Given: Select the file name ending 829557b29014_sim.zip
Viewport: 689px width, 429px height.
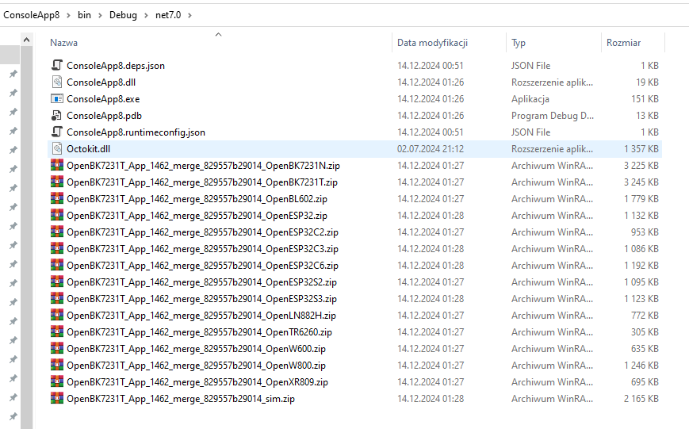Looking at the screenshot, I should click(x=181, y=399).
